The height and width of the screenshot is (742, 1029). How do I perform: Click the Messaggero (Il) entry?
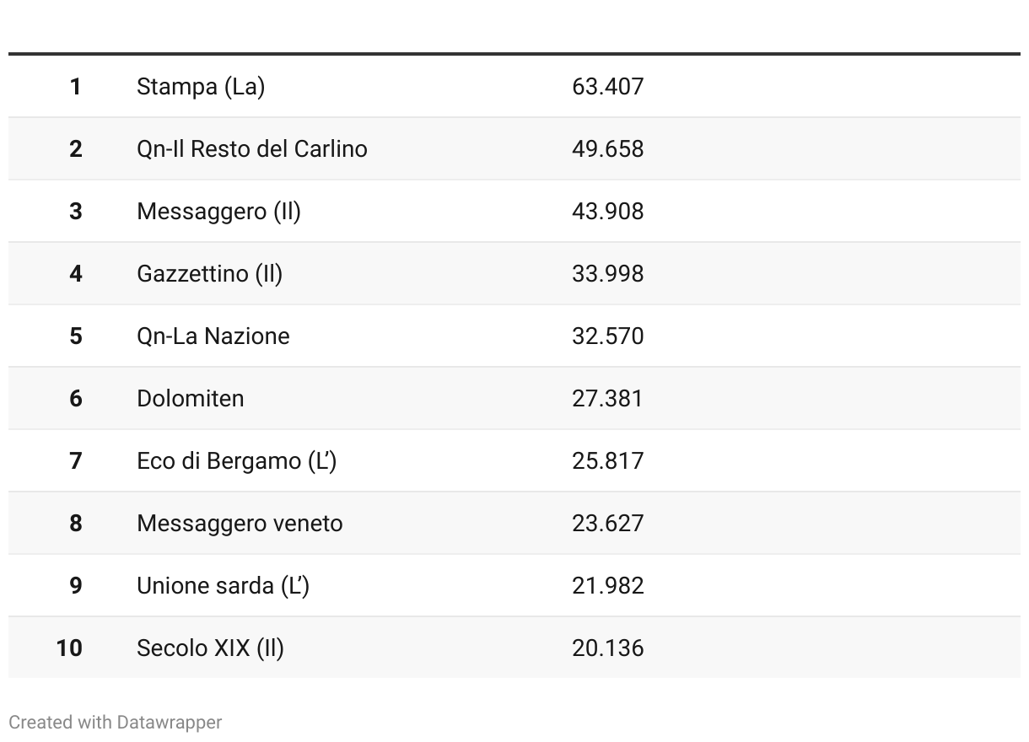pos(218,211)
